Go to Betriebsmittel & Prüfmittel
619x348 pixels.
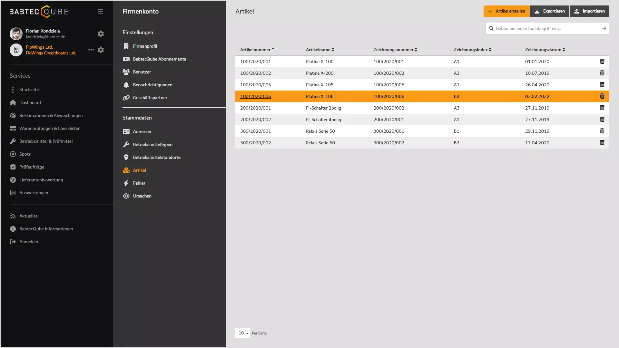[46, 141]
